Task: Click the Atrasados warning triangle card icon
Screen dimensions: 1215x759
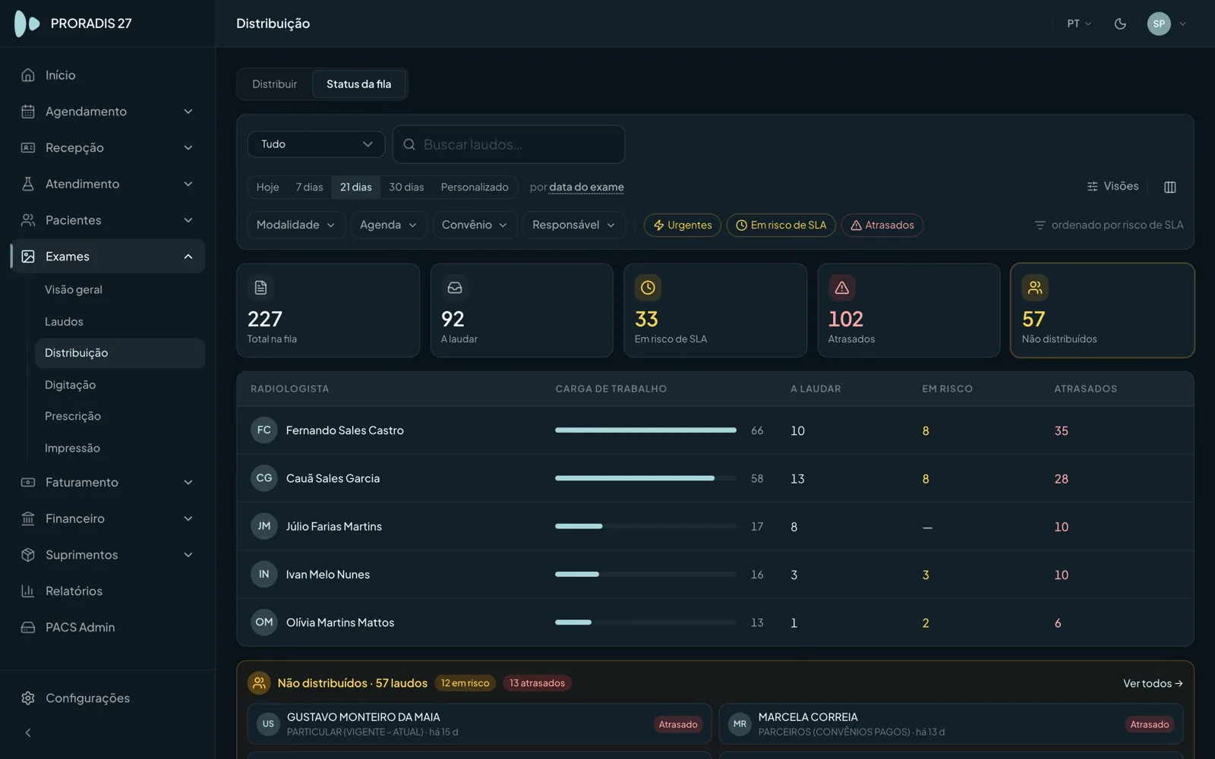Action: point(841,288)
